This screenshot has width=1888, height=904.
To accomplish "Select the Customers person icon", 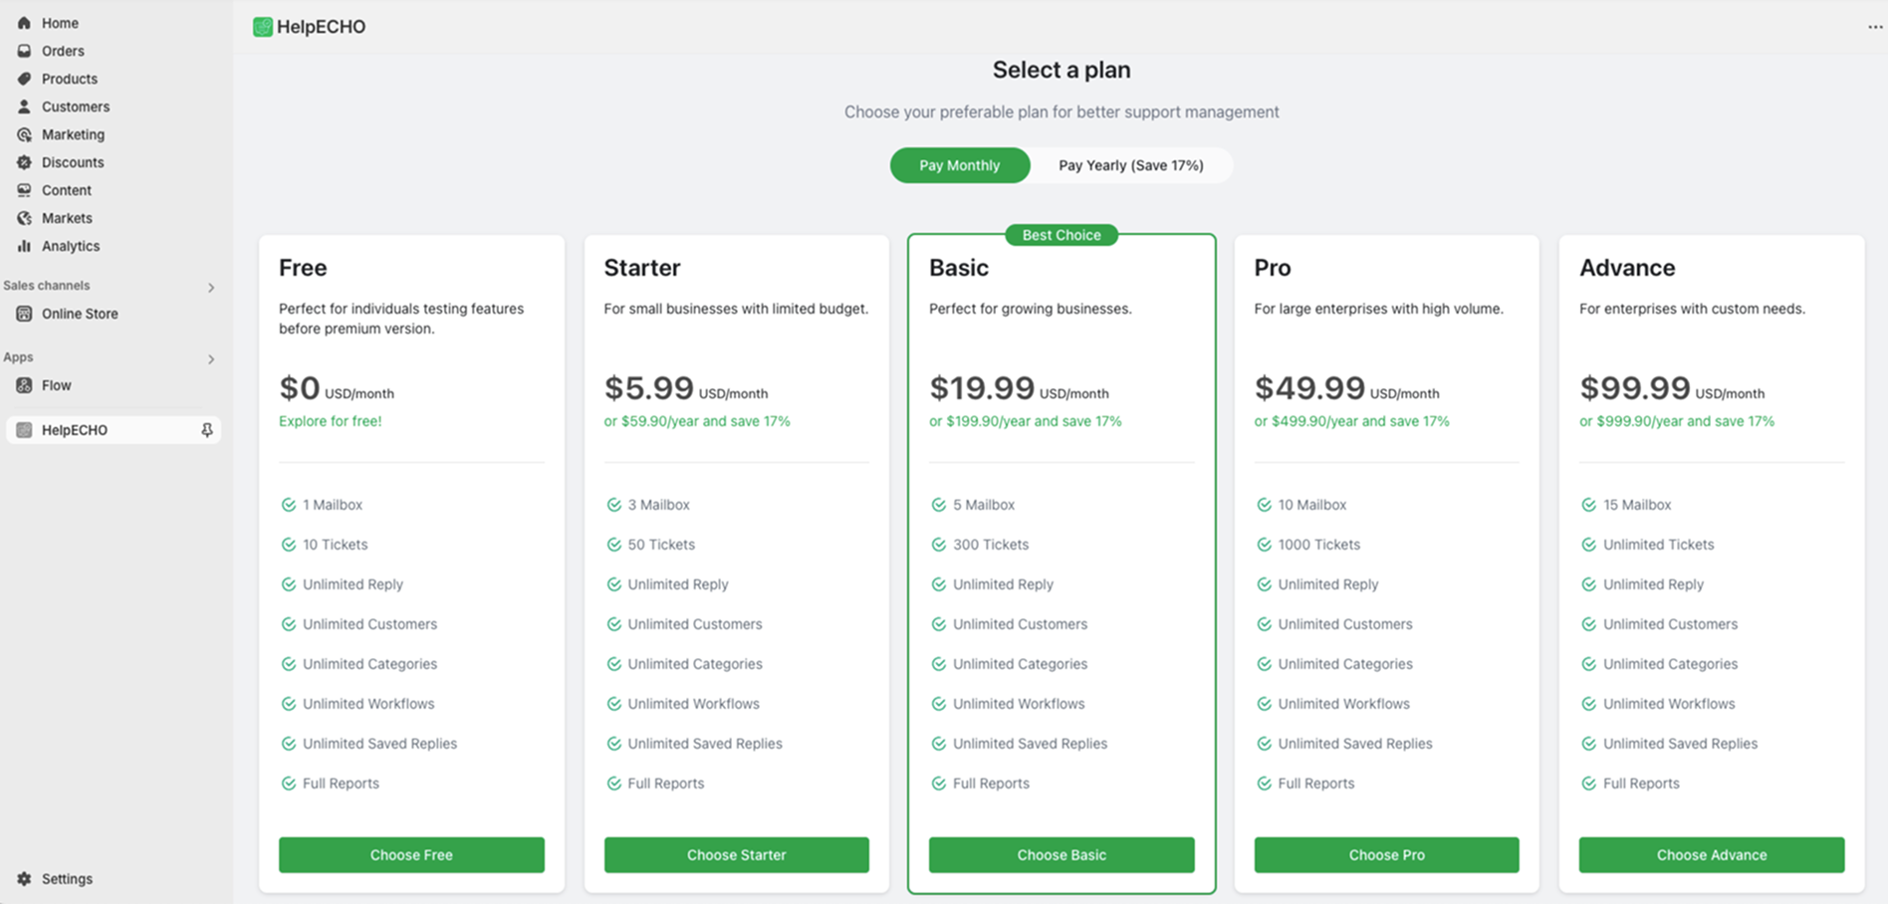I will 24,107.
